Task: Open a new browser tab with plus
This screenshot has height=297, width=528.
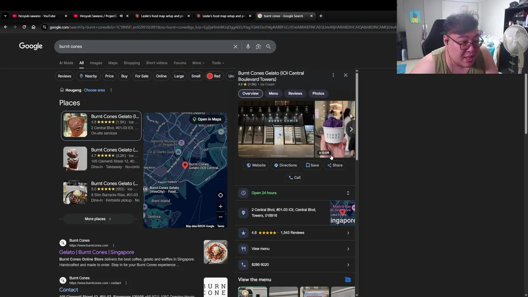Action: click(321, 16)
